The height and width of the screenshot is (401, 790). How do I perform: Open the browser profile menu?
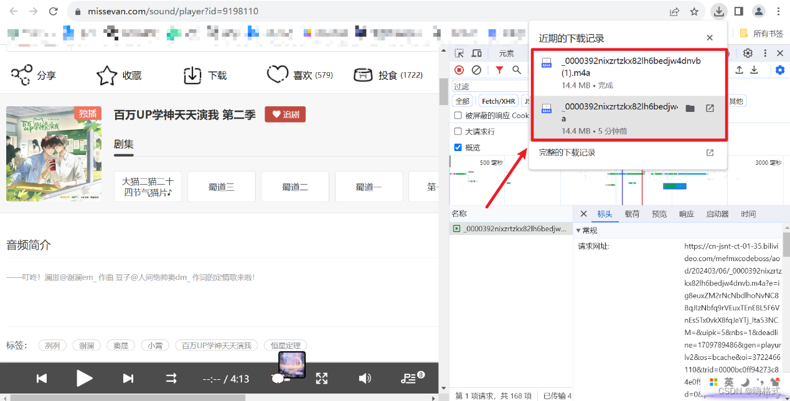(758, 11)
